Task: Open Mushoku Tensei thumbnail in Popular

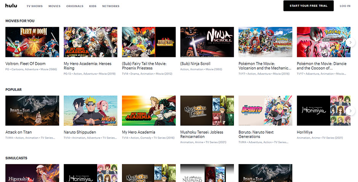Action: tap(207, 111)
